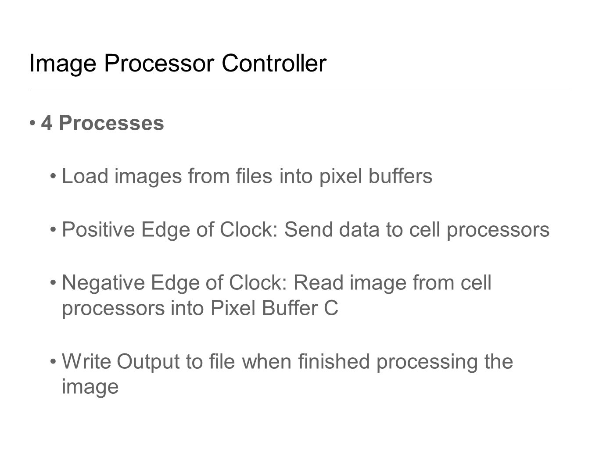This screenshot has height=449, width=599.
Task: Click bullet before Negative Edge line
Action: (x=54, y=282)
